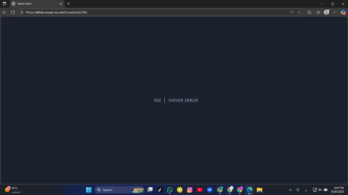This screenshot has width=348, height=195.
Task: Open the tab actions menu icon
Action: [5, 4]
